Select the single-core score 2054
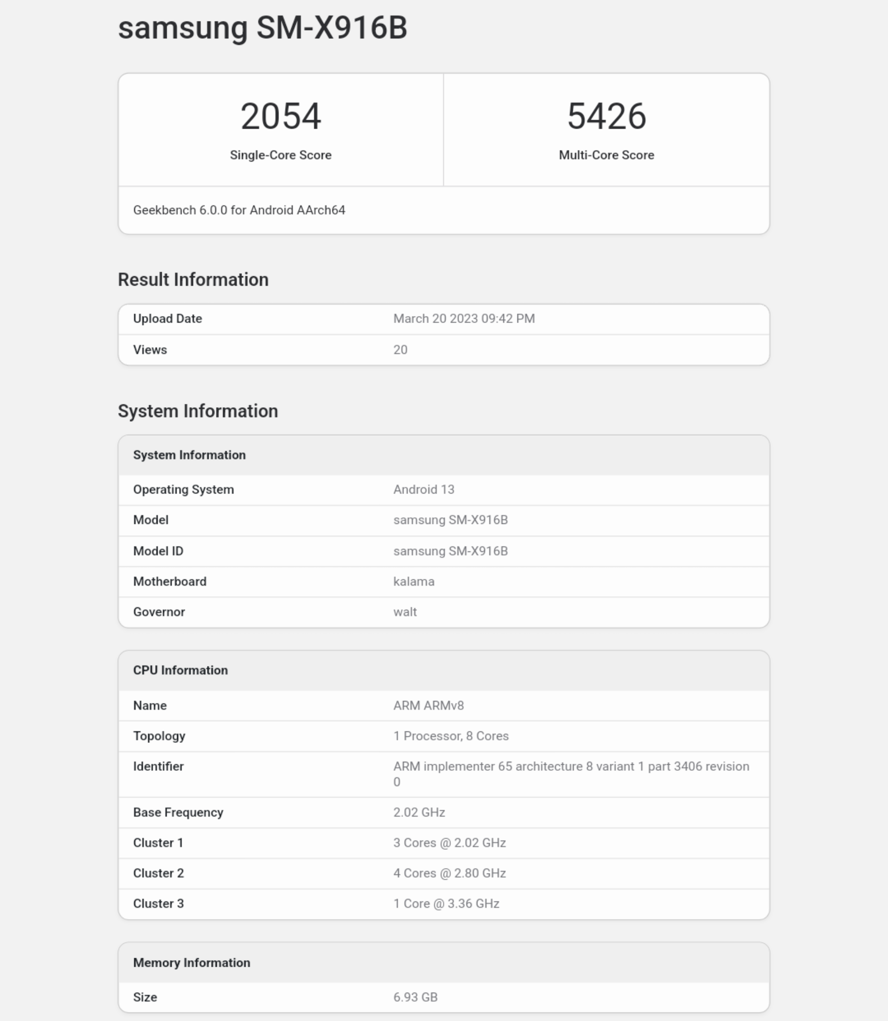888x1021 pixels. click(x=281, y=116)
